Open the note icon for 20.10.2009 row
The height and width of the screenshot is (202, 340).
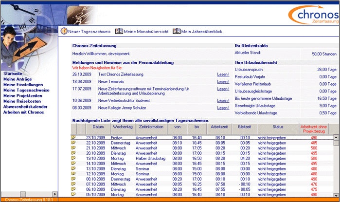[x=73, y=153]
